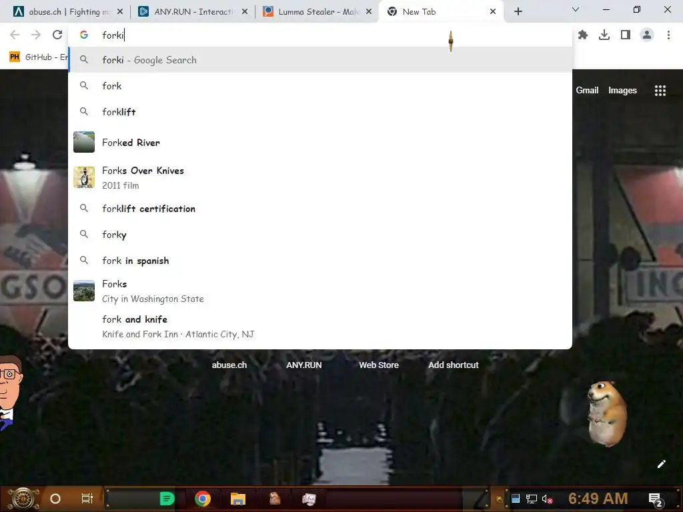Click the customize page pencil icon
The height and width of the screenshot is (512, 683).
tap(661, 464)
